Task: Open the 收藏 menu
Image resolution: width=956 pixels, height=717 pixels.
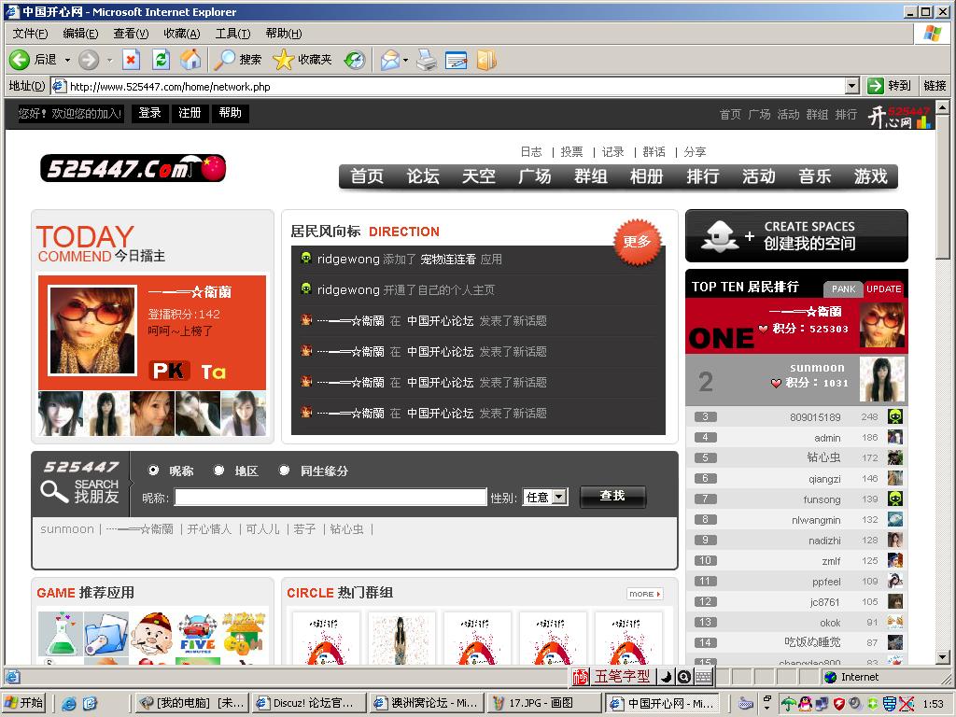Action: [x=182, y=33]
